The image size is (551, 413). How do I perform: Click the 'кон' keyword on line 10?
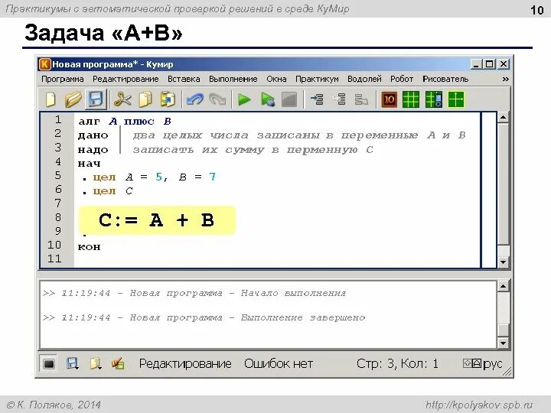click(x=90, y=247)
